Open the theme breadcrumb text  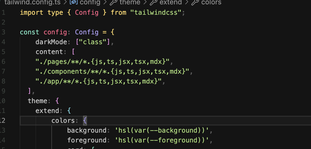click(x=130, y=3)
